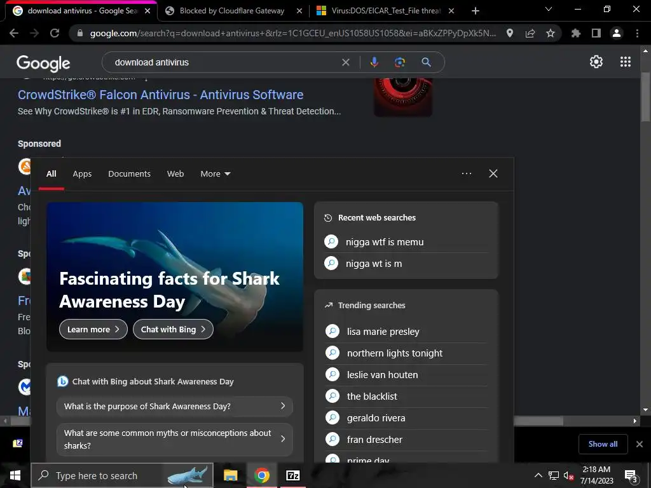Select the All search filter tab
The height and width of the screenshot is (488, 651).
click(x=51, y=174)
